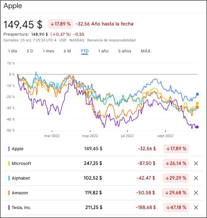Select the YTD tab
This screenshot has height=218, width=207.
click(x=85, y=51)
